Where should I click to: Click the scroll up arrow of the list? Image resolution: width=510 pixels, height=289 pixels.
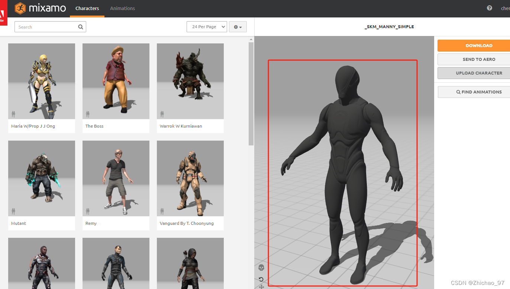click(x=251, y=39)
